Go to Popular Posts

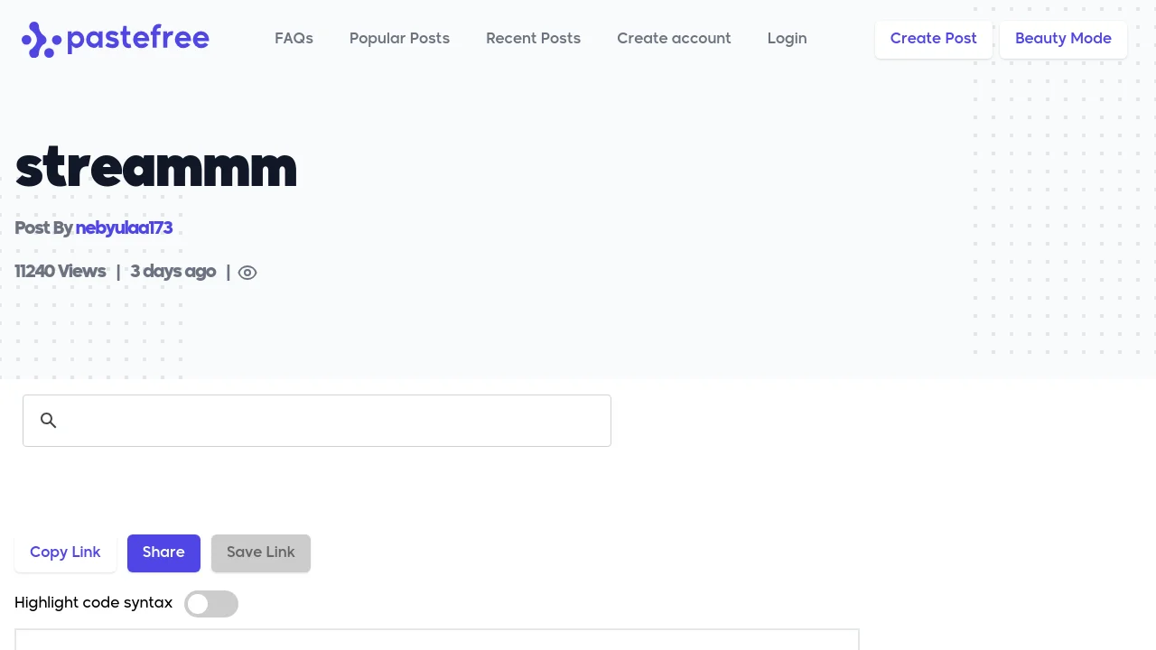click(399, 39)
